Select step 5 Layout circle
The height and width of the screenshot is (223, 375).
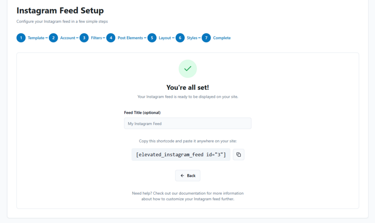tap(152, 38)
